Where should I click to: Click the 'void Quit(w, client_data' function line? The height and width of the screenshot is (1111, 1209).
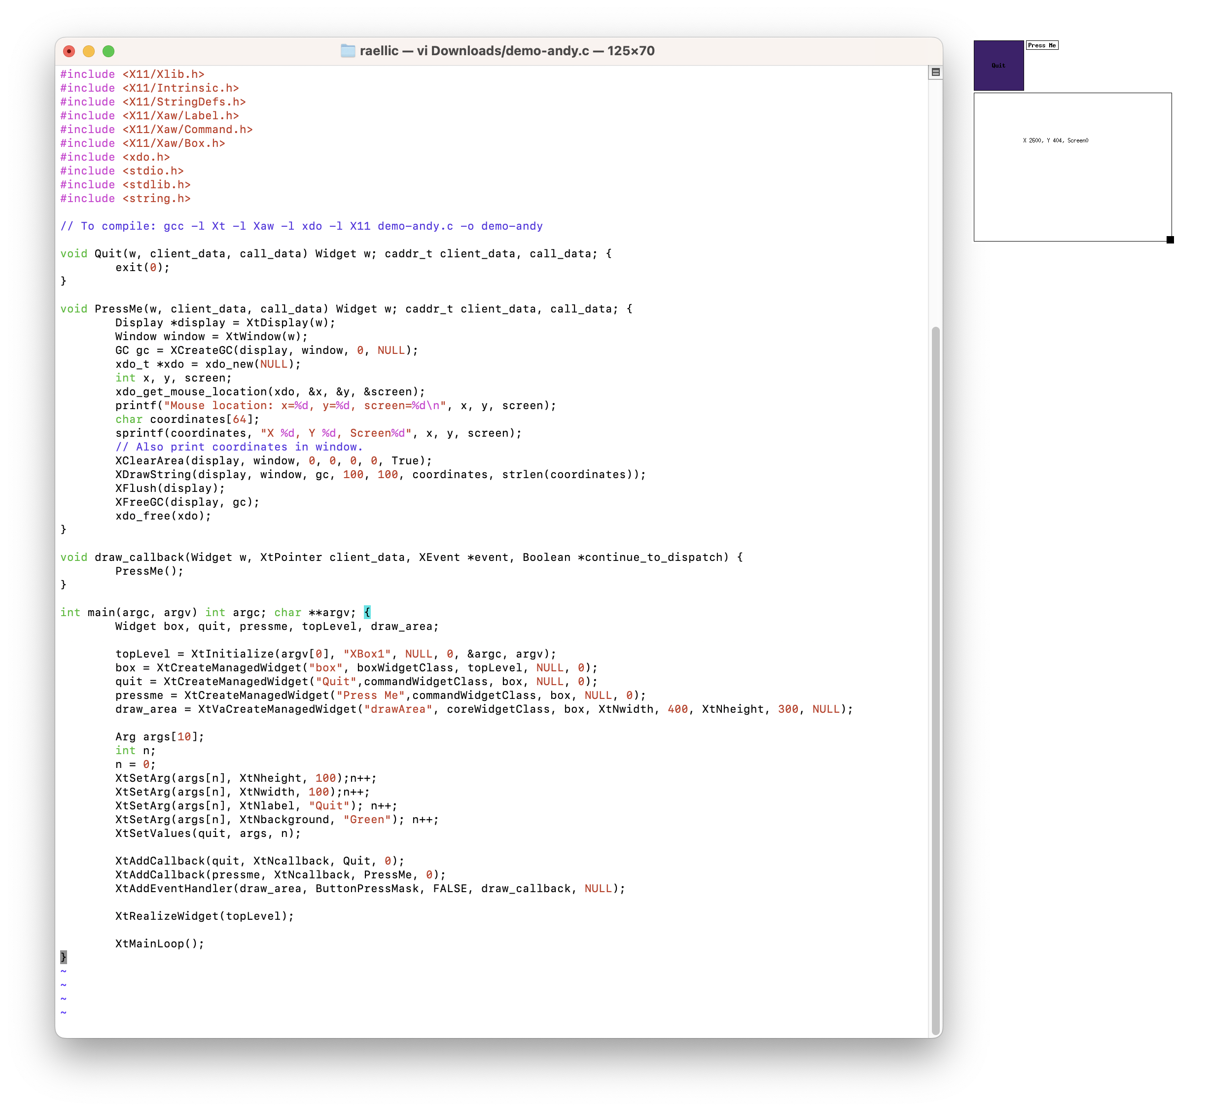click(336, 254)
